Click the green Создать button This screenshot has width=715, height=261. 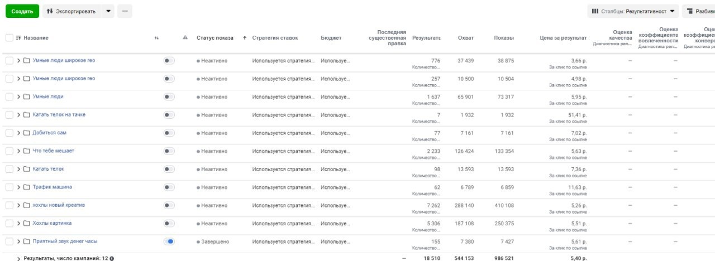tap(22, 11)
